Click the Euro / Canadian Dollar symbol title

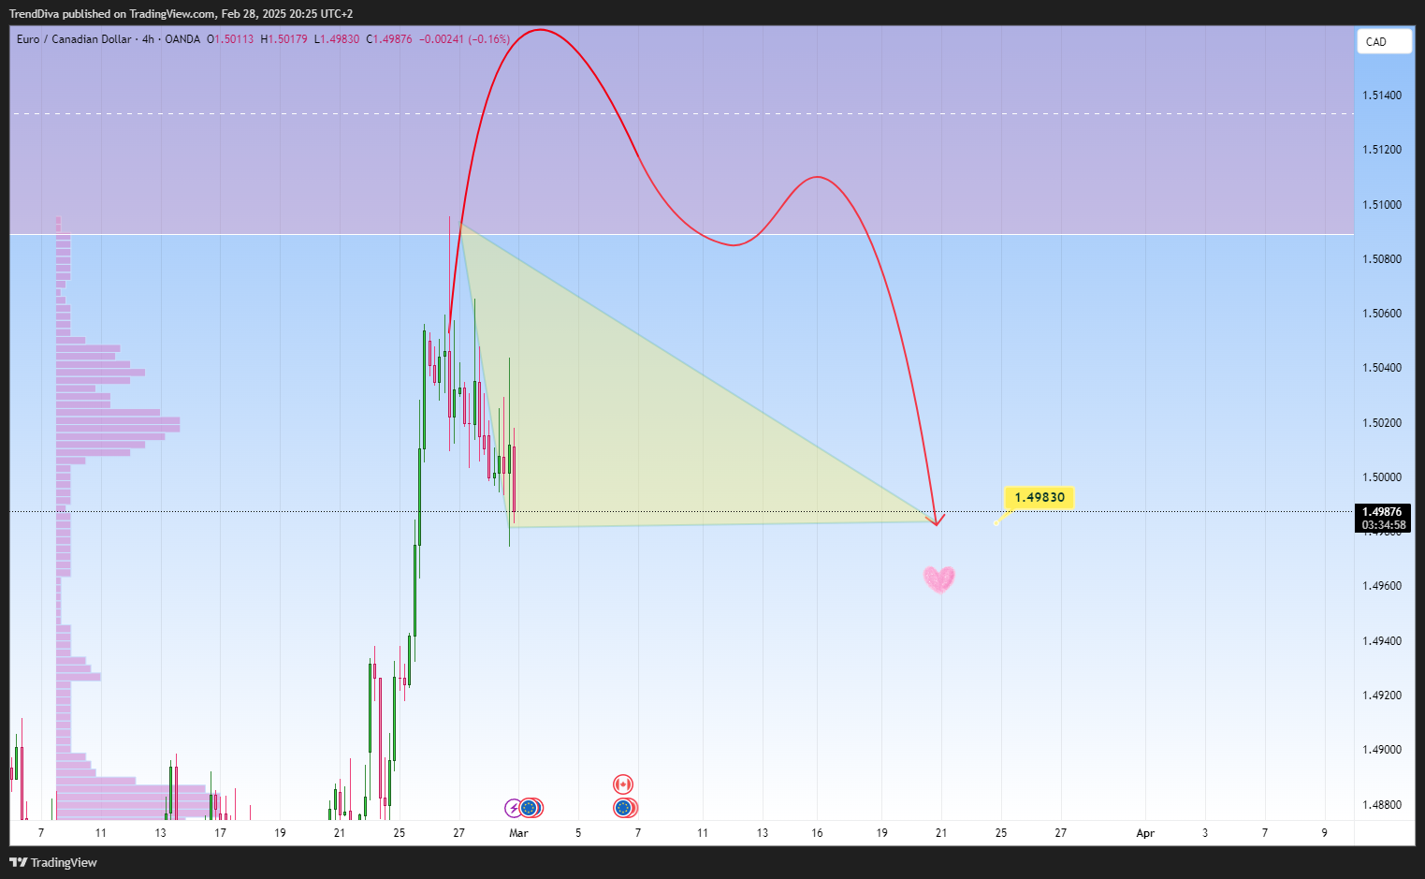point(74,39)
